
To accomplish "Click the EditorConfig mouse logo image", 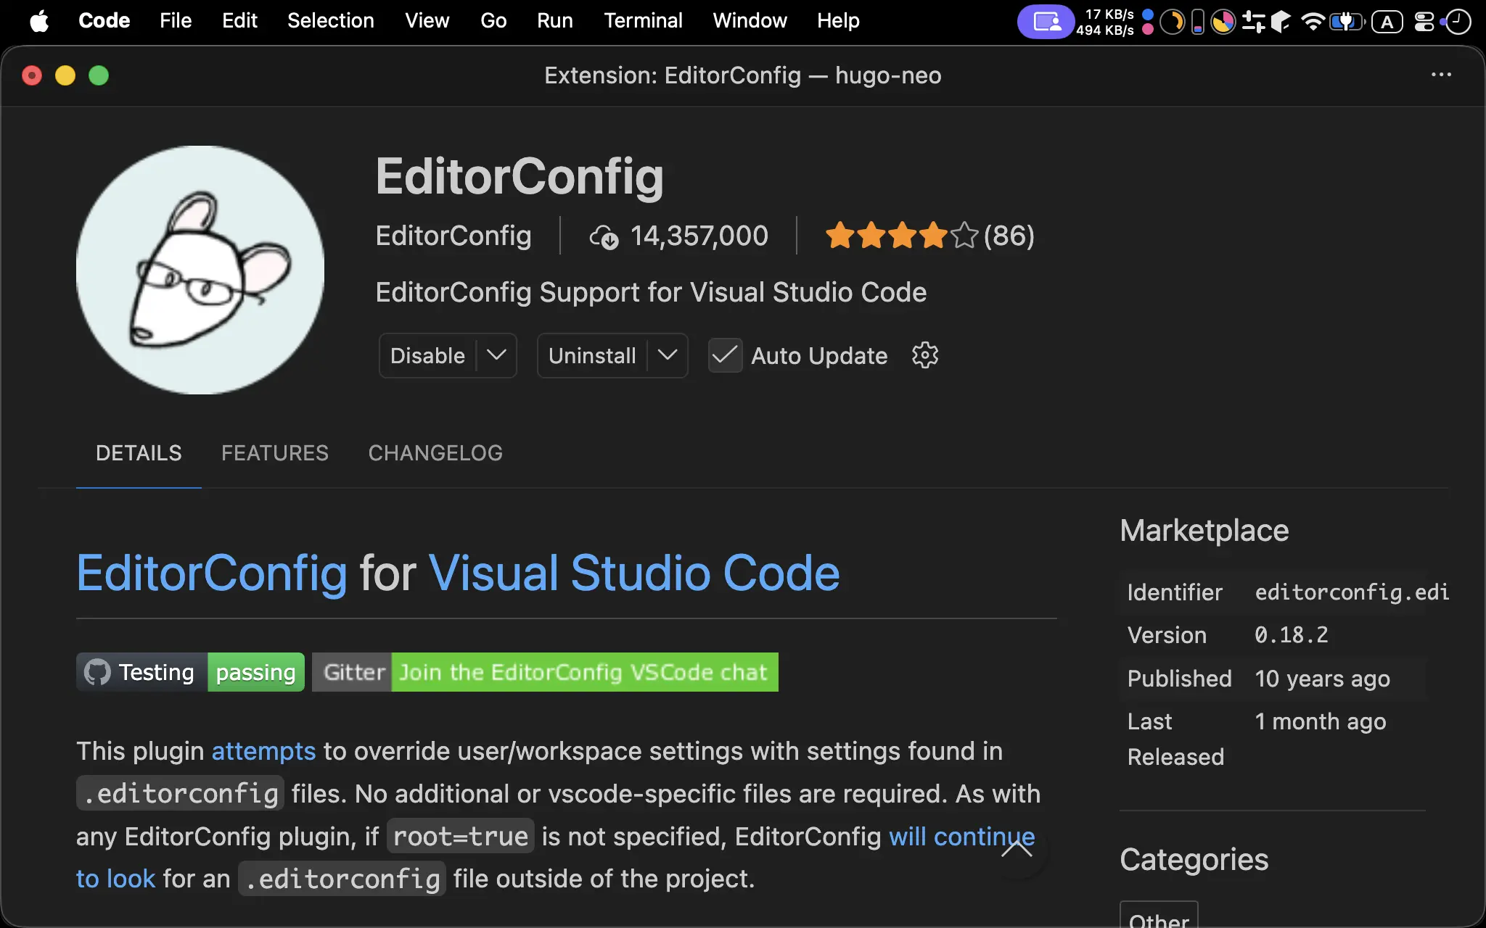I will 200,270.
